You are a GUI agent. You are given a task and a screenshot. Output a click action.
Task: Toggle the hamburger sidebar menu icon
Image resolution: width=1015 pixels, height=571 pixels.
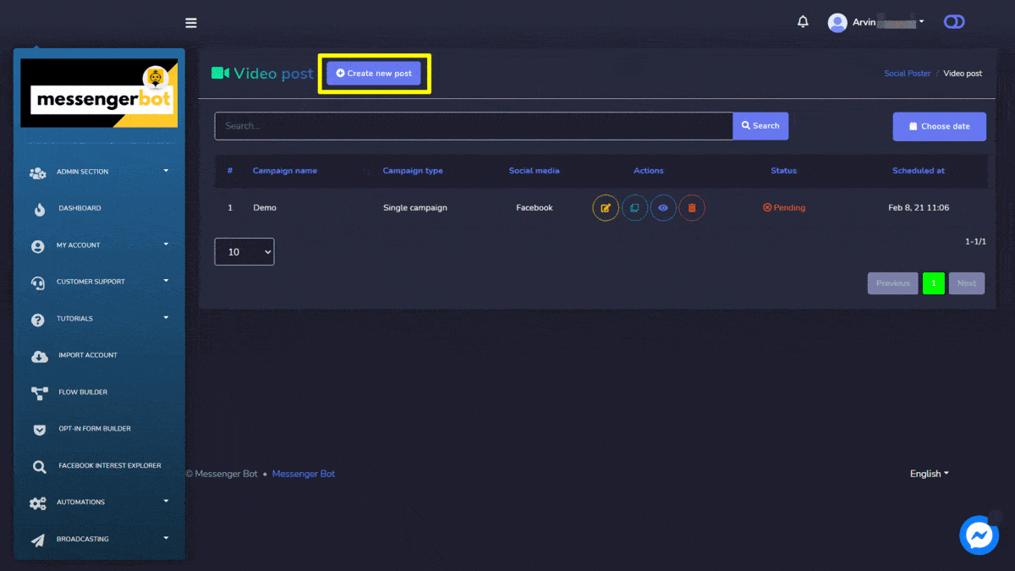click(191, 23)
